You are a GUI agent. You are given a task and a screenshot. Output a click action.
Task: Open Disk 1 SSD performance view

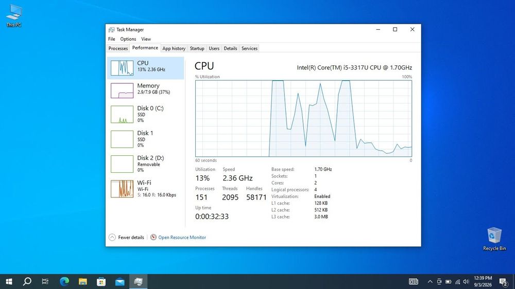[x=146, y=139]
